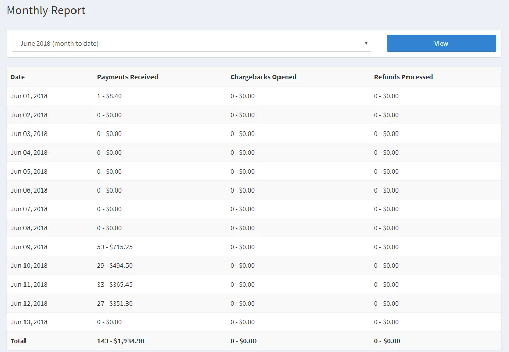The width and height of the screenshot is (509, 352).
Task: Open the June 2018 month dropdown
Action: tap(191, 43)
